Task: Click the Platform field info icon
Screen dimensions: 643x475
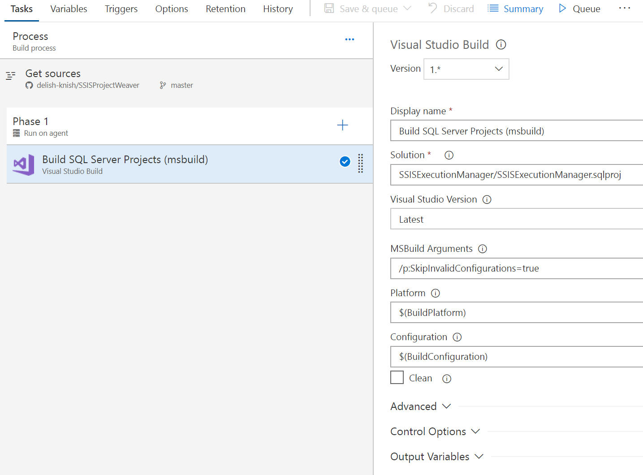Action: tap(435, 293)
